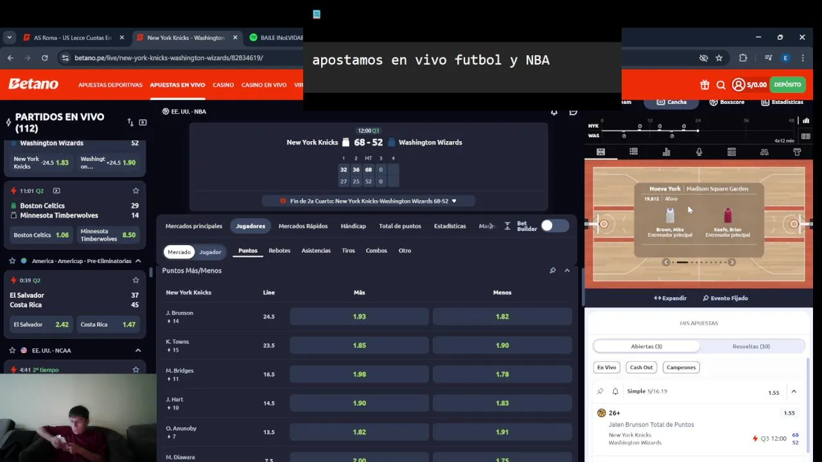Go to next tracker info slide arrow
Viewport: 822px width, 462px height.
tap(731, 262)
